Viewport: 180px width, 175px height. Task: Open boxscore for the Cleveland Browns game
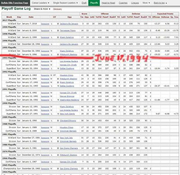[x=45, y=120]
